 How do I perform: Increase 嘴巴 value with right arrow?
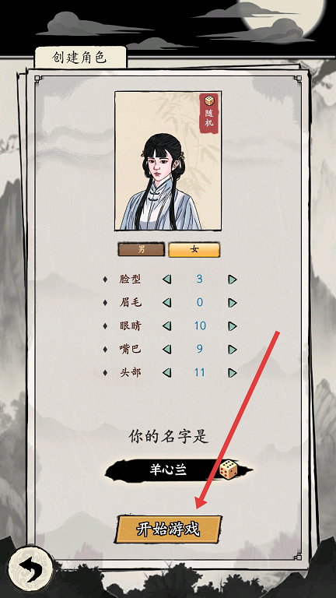(233, 350)
